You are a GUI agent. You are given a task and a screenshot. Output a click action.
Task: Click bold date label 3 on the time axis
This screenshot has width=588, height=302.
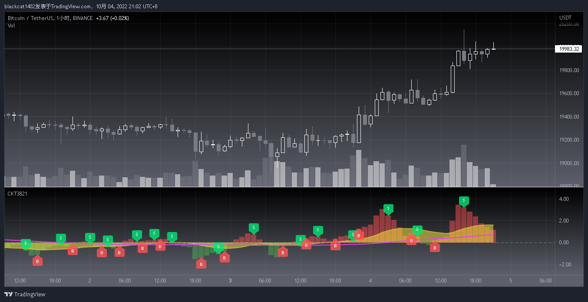point(230,281)
